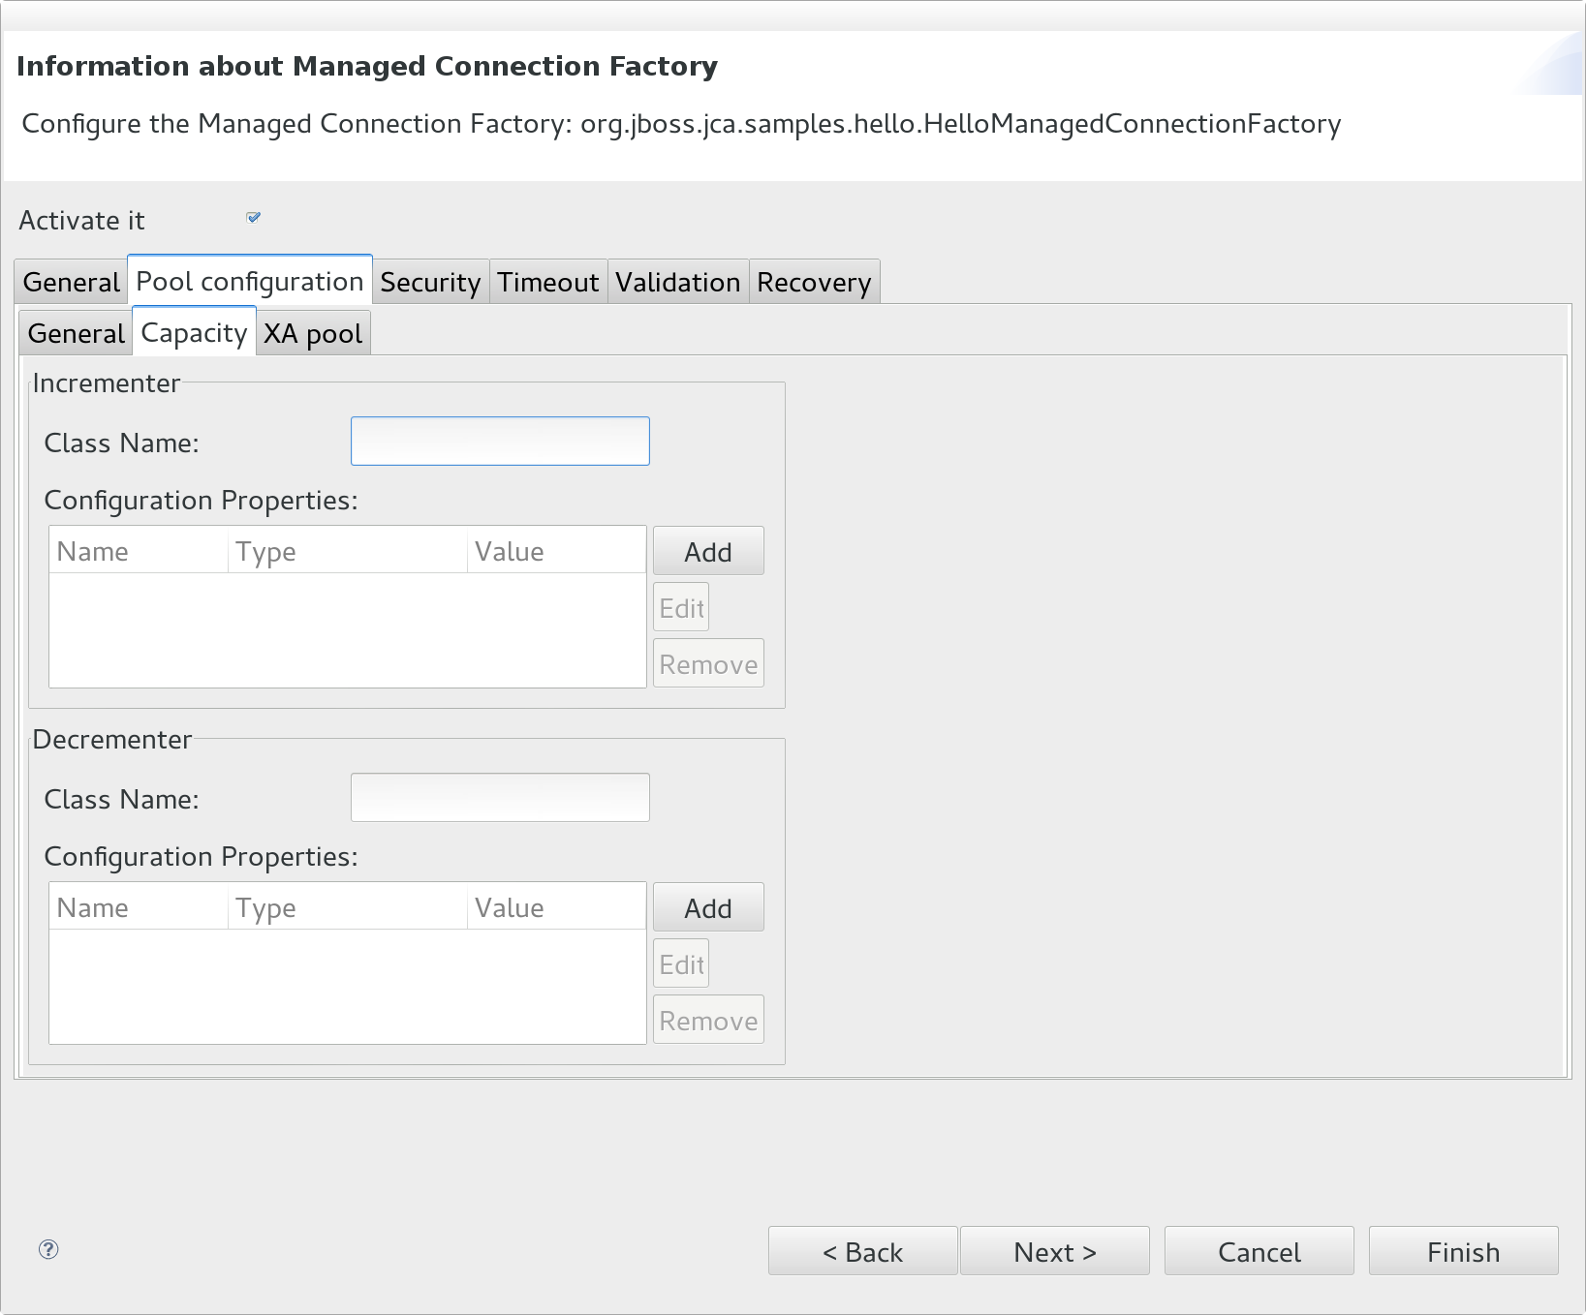
Task: Cancel the wizard dialog
Action: point(1259,1252)
